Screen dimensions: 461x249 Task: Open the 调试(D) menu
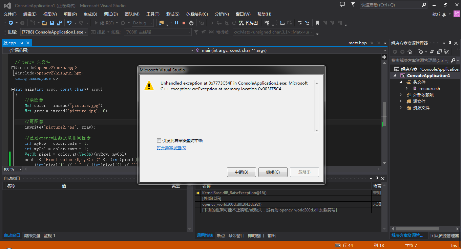click(x=111, y=14)
